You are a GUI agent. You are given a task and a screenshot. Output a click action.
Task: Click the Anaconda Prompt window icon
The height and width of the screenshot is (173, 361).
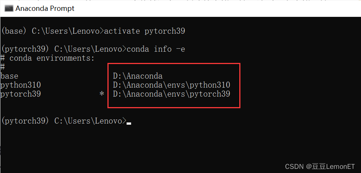(9, 9)
